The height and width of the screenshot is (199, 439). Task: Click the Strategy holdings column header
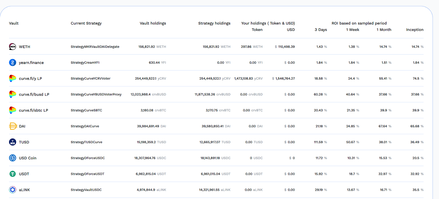[214, 23]
